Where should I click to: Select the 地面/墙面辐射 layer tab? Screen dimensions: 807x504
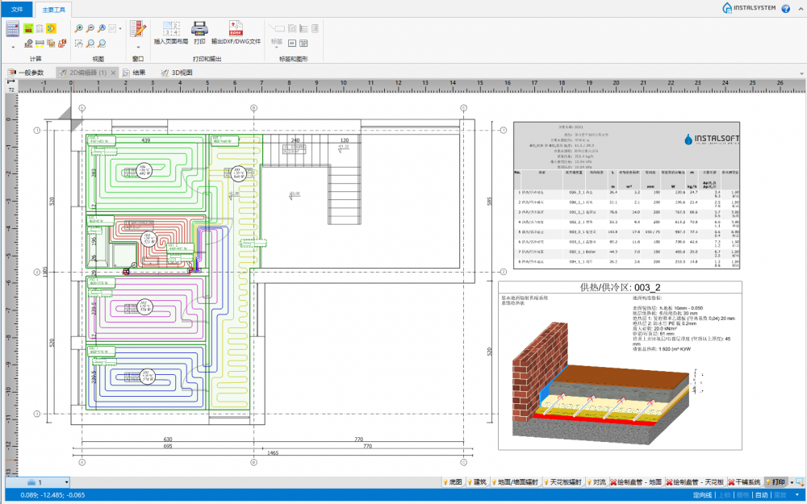[x=516, y=482]
